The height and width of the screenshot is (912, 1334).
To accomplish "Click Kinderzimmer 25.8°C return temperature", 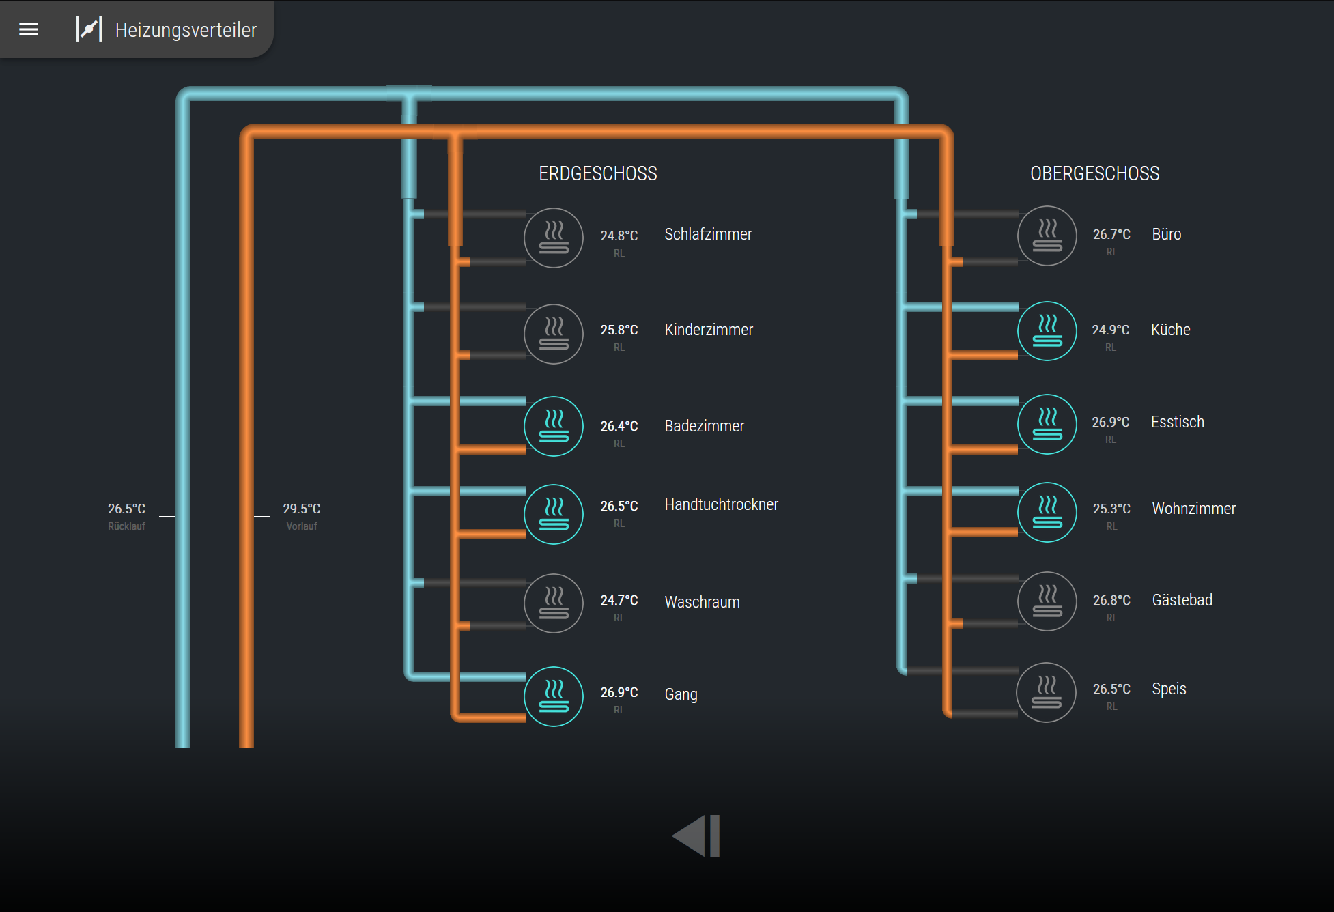I will [619, 330].
